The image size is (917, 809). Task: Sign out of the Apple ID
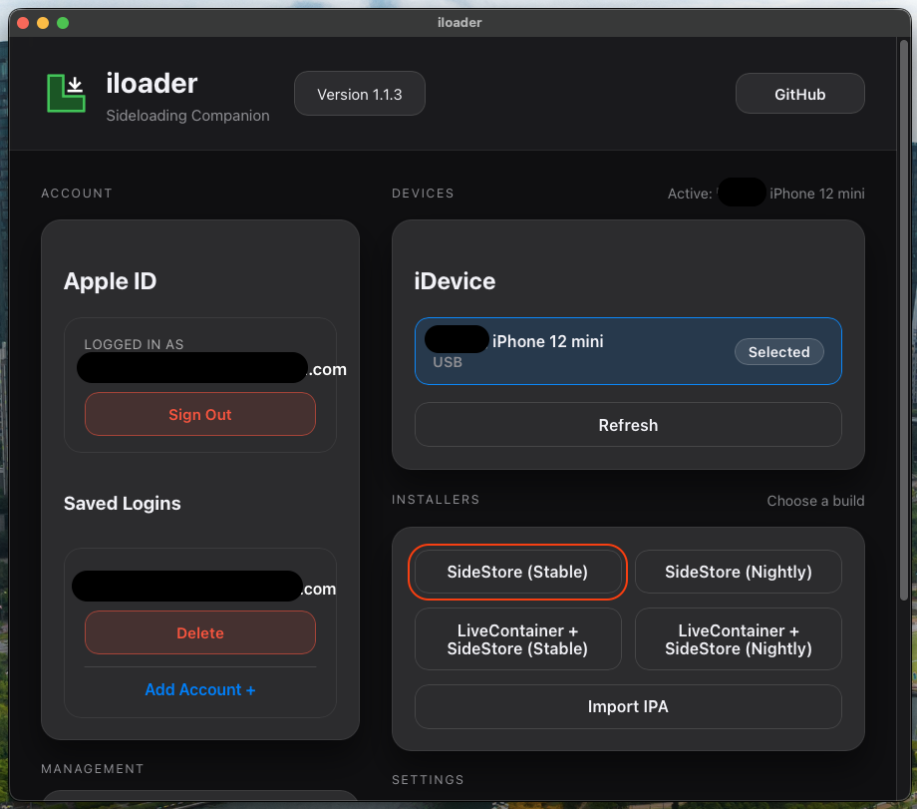click(200, 414)
